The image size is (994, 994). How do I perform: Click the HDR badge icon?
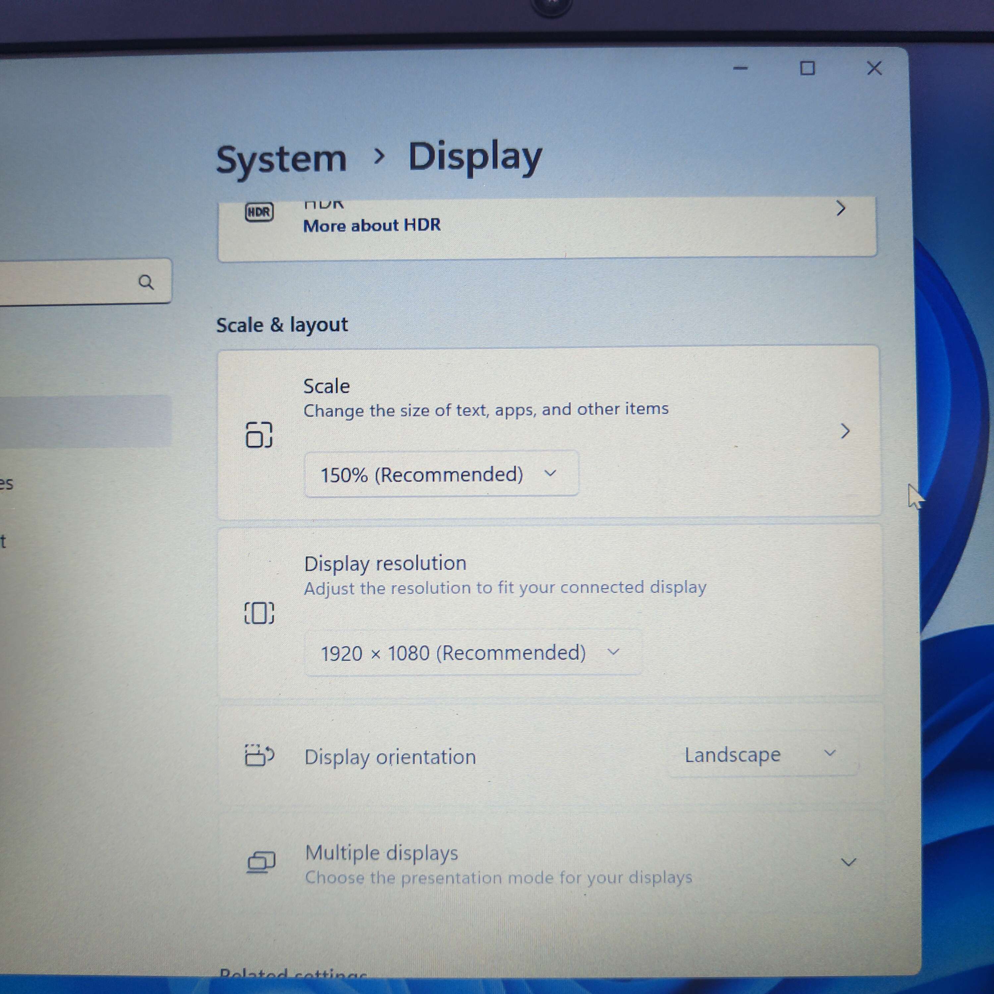tap(259, 212)
